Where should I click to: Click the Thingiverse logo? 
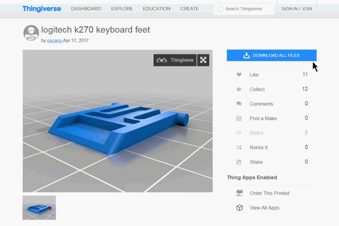click(x=42, y=9)
